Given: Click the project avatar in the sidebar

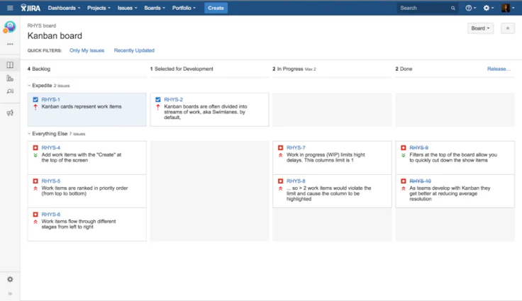Looking at the screenshot, I should tap(10, 27).
